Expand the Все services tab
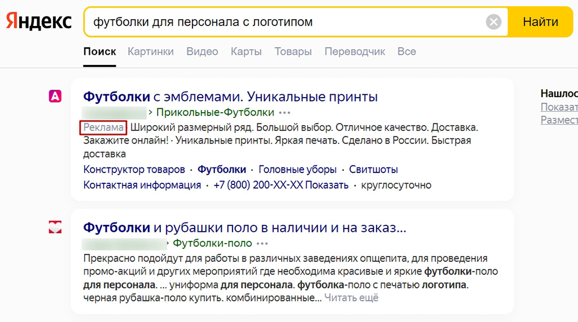This screenshot has width=578, height=322. [x=406, y=51]
